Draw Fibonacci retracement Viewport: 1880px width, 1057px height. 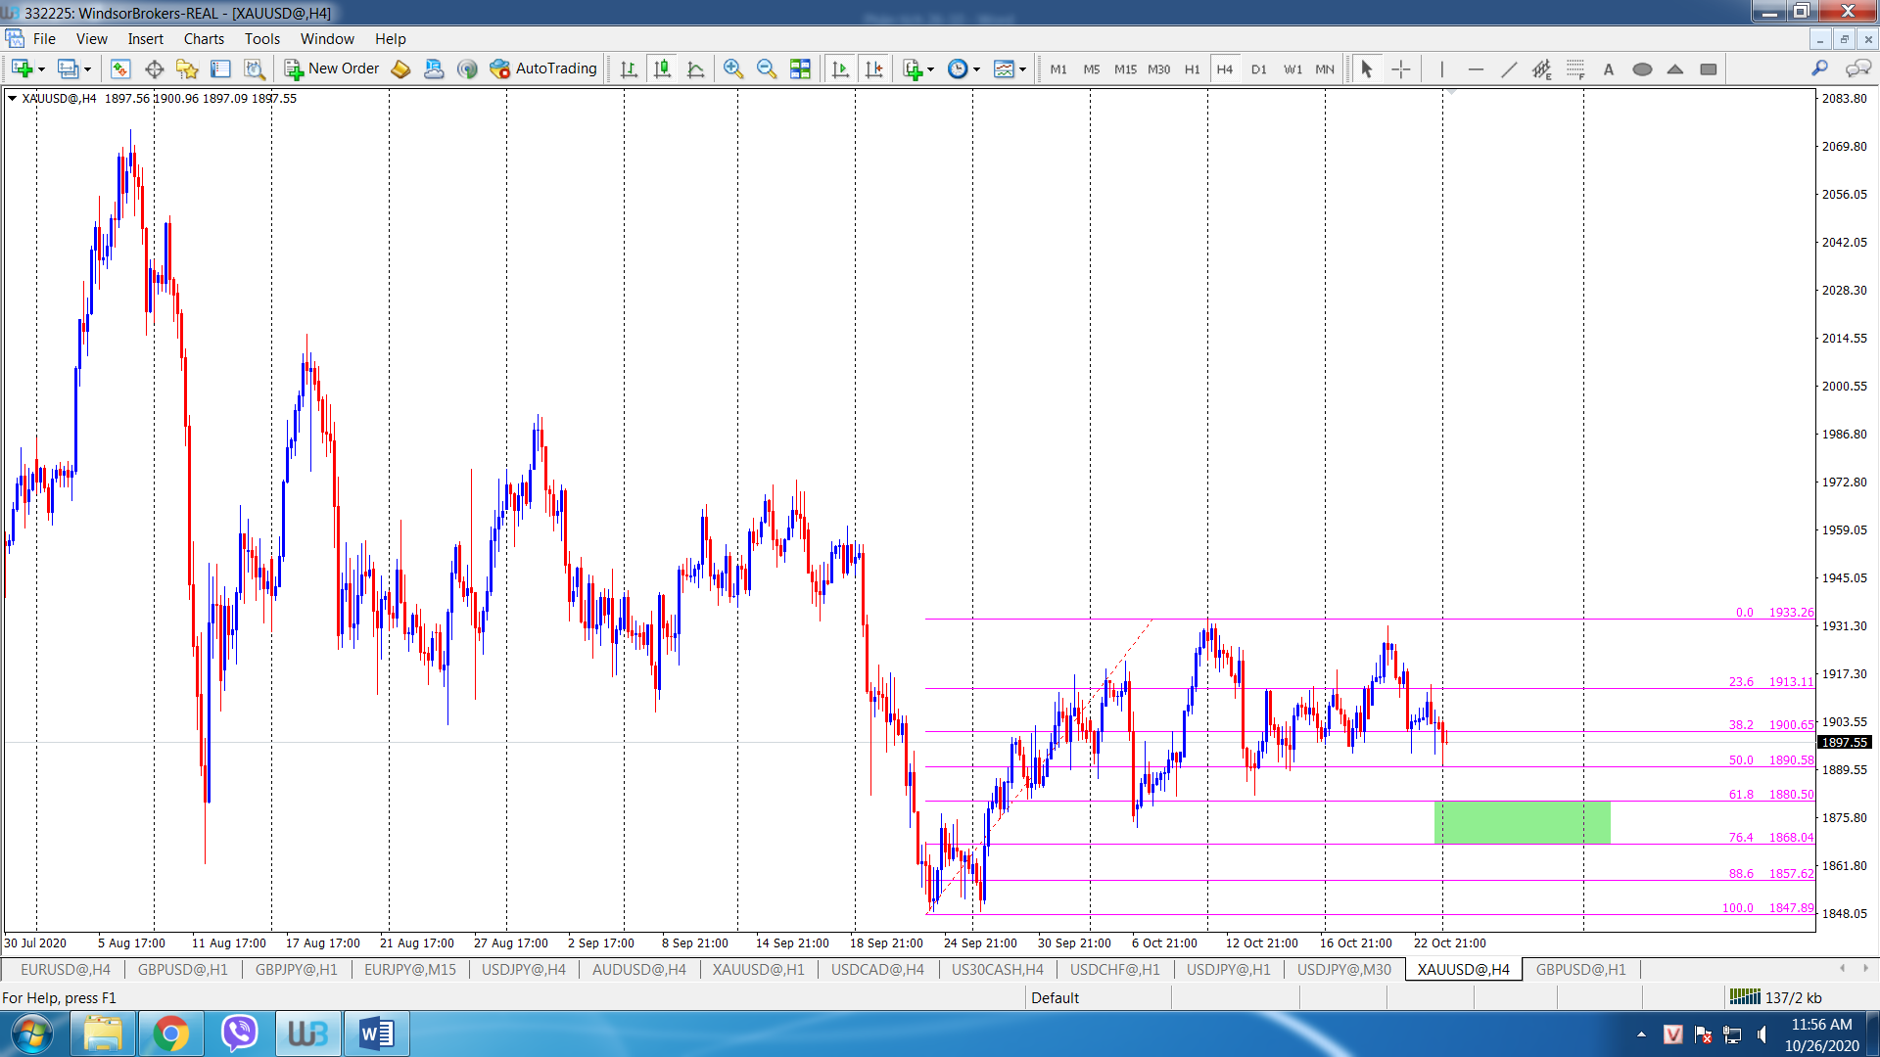coord(1575,69)
